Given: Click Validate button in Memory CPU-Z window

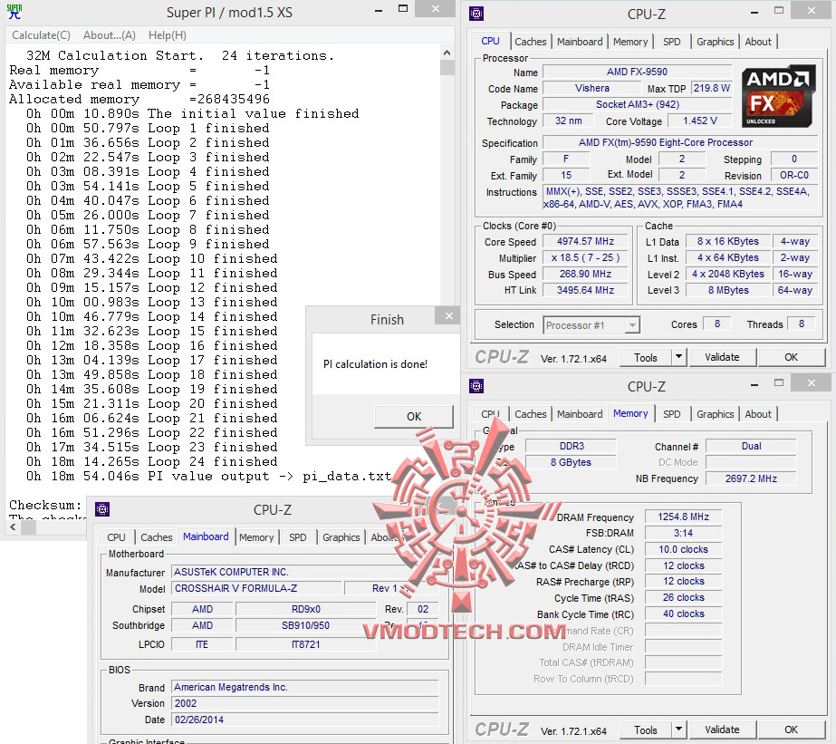Looking at the screenshot, I should pos(722,730).
